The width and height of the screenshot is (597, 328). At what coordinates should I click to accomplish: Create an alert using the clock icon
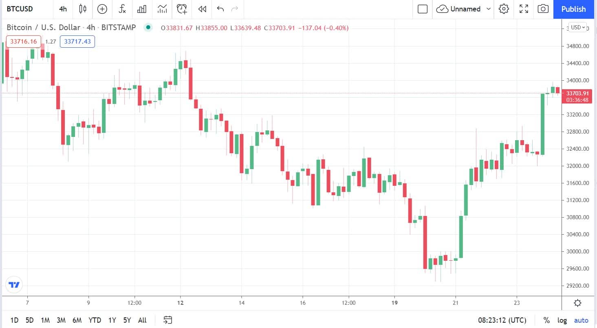click(x=182, y=9)
